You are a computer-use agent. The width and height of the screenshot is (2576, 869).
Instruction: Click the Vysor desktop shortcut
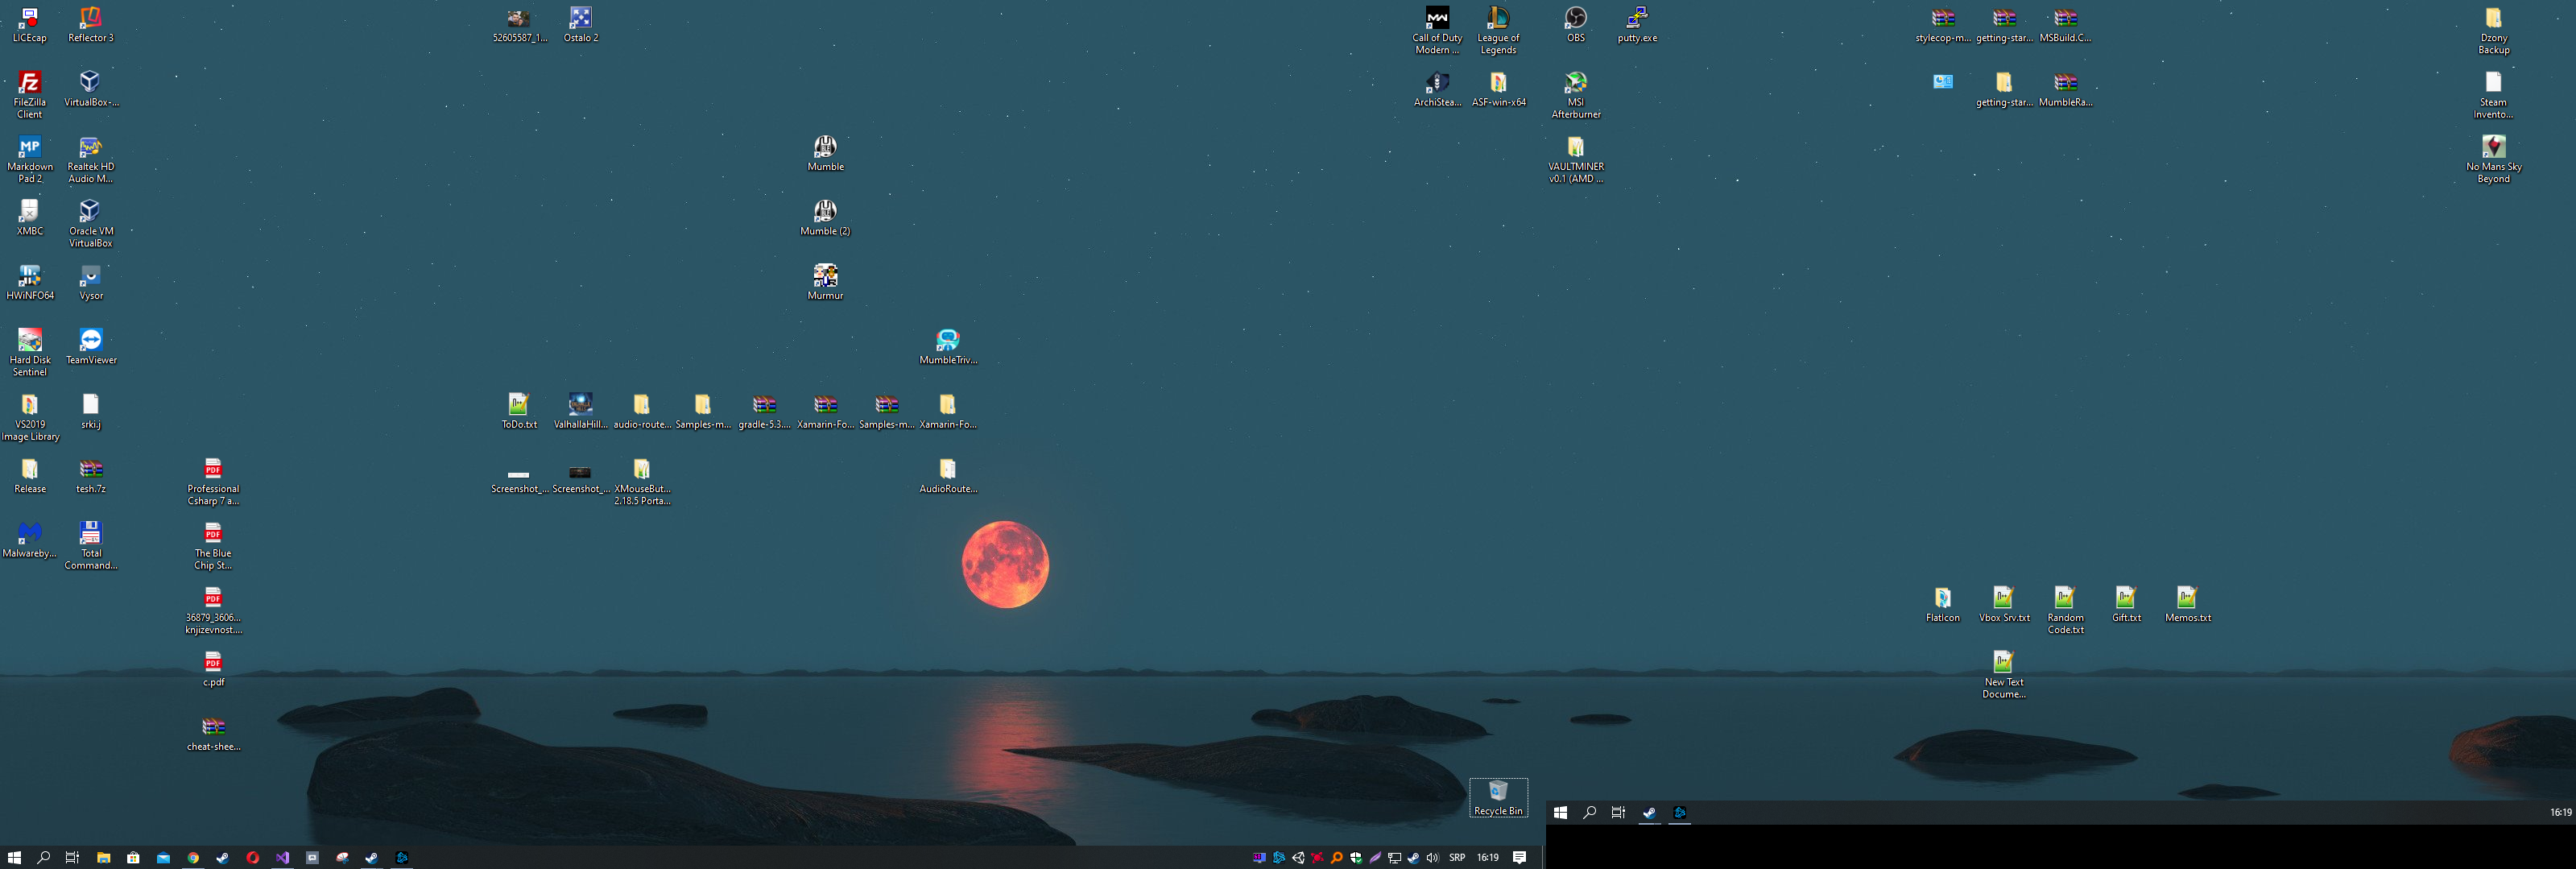coord(90,283)
